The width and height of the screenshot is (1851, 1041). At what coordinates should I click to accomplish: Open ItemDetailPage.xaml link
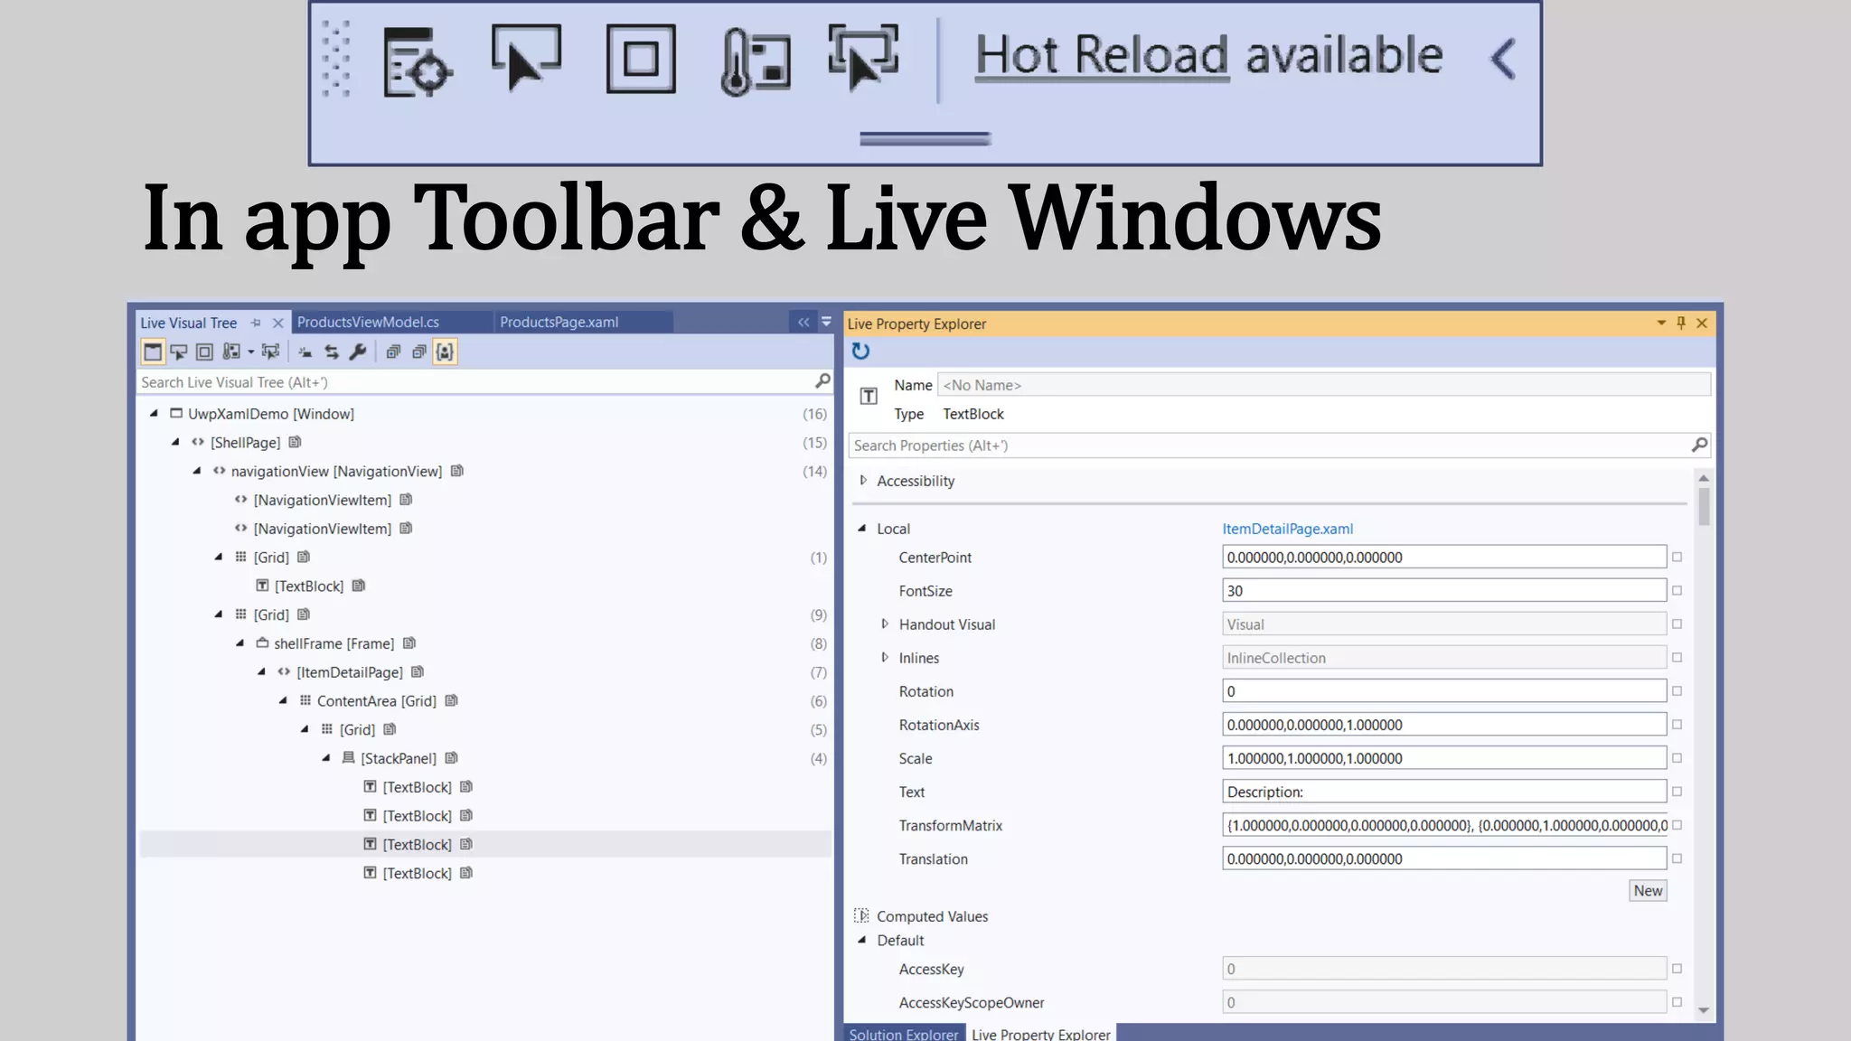[x=1287, y=529]
